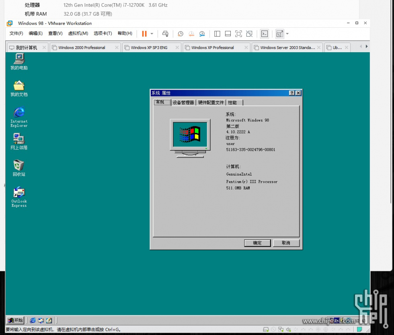Image resolution: width=394 pixels, height=335 pixels.
Task: Open the 帮助(H) menu
Action: (x=125, y=33)
